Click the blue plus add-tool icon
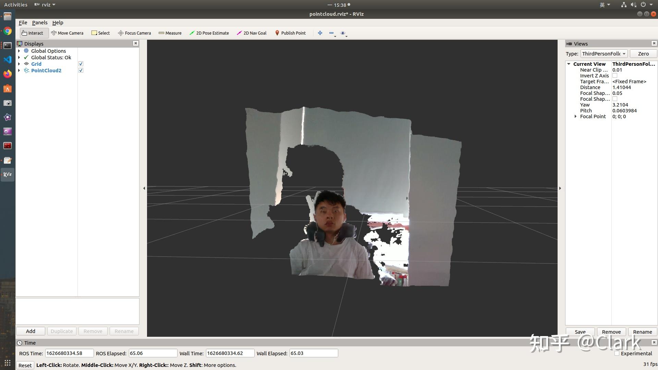The image size is (658, 370). [320, 33]
